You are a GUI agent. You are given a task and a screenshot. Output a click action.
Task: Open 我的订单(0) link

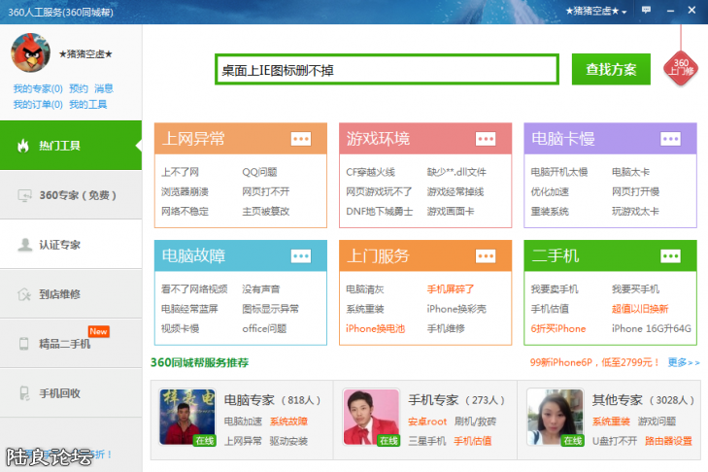coord(38,105)
